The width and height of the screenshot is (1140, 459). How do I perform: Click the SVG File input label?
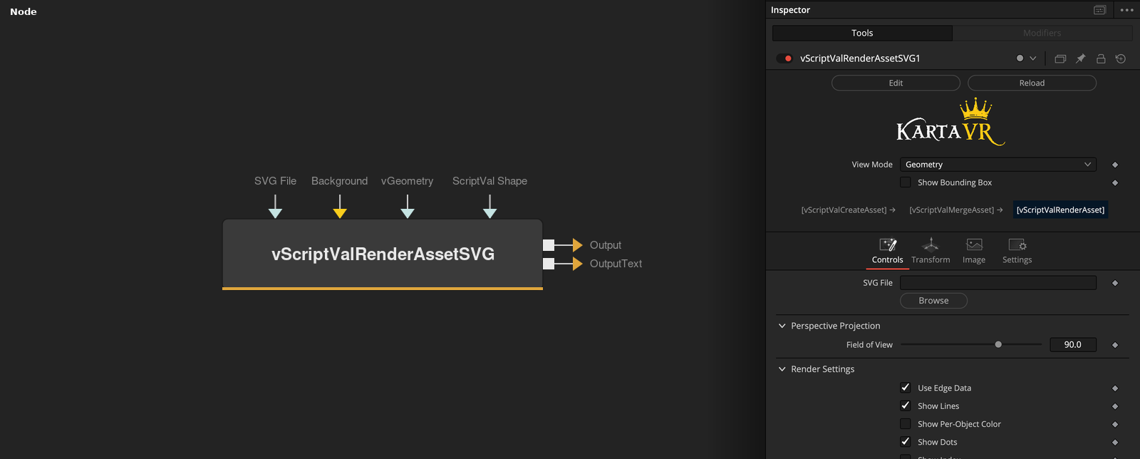click(275, 181)
